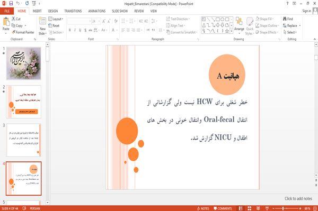Open the Shape Fill dropdown
Screen dimensions: 318x211
[264, 19]
